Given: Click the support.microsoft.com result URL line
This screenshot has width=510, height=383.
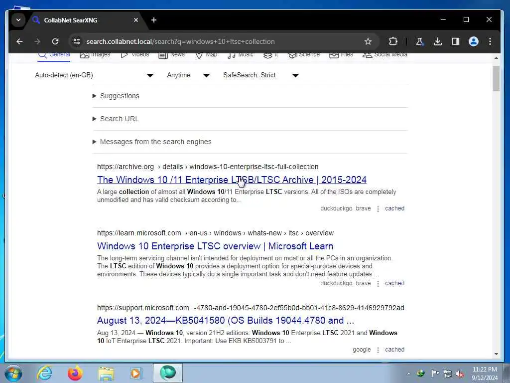Looking at the screenshot, I should [x=251, y=308].
